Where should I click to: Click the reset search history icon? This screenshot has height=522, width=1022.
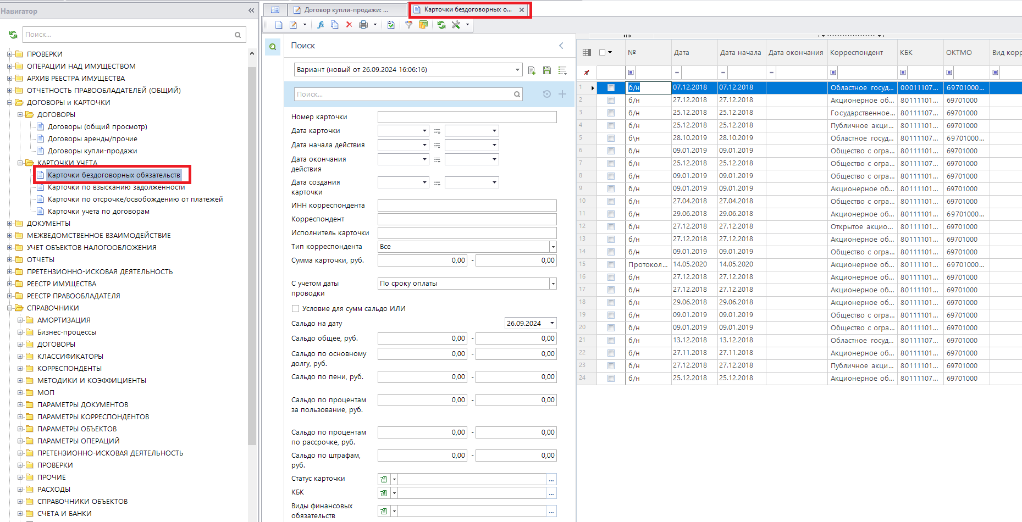pyautogui.click(x=547, y=94)
